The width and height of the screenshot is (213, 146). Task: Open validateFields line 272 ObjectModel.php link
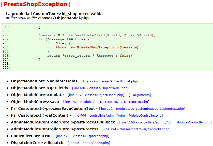point(110,81)
